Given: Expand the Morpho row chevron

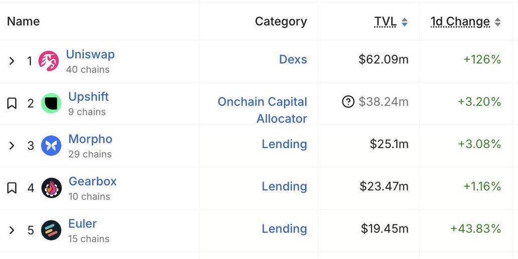Looking at the screenshot, I should tap(12, 146).
